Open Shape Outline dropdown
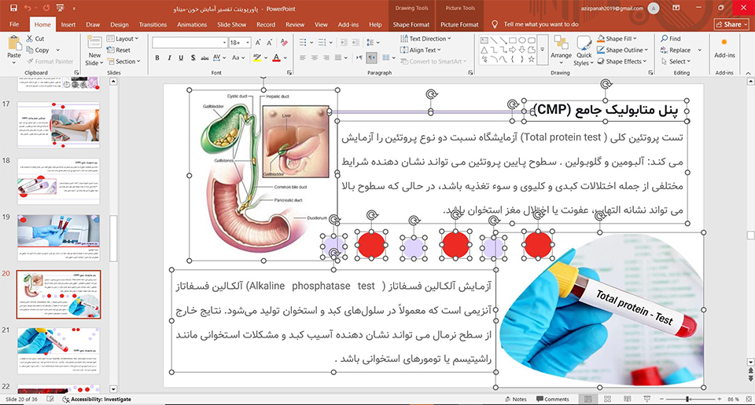 (622, 50)
